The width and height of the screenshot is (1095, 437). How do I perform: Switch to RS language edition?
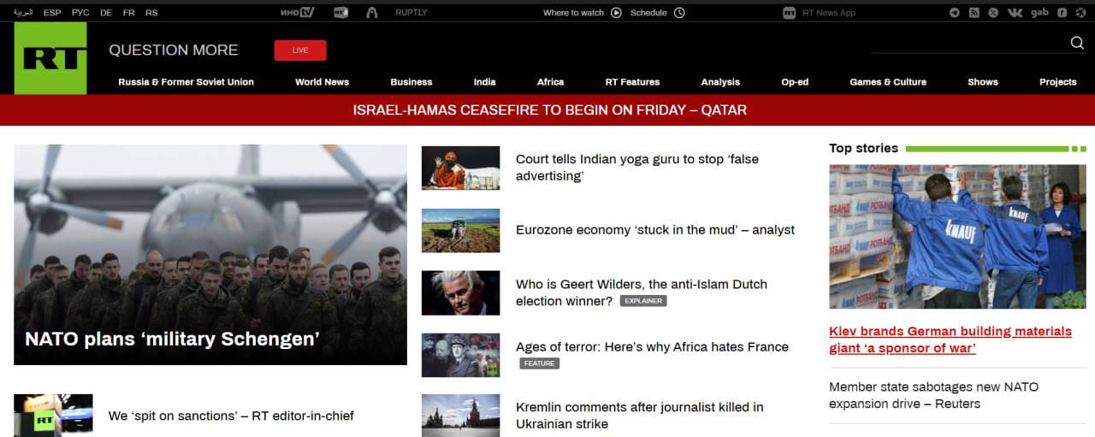click(151, 13)
